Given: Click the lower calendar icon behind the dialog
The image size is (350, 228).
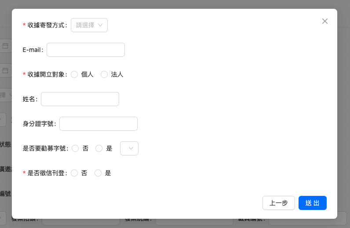Looking at the screenshot, I should click(x=5, y=70).
